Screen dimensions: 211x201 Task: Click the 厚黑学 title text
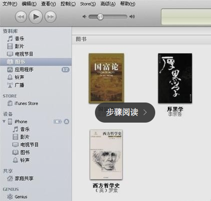tap(175, 109)
